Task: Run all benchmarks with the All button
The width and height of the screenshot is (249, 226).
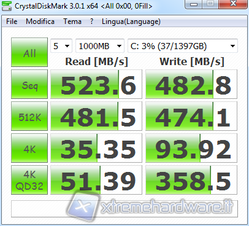Action: pyautogui.click(x=29, y=52)
